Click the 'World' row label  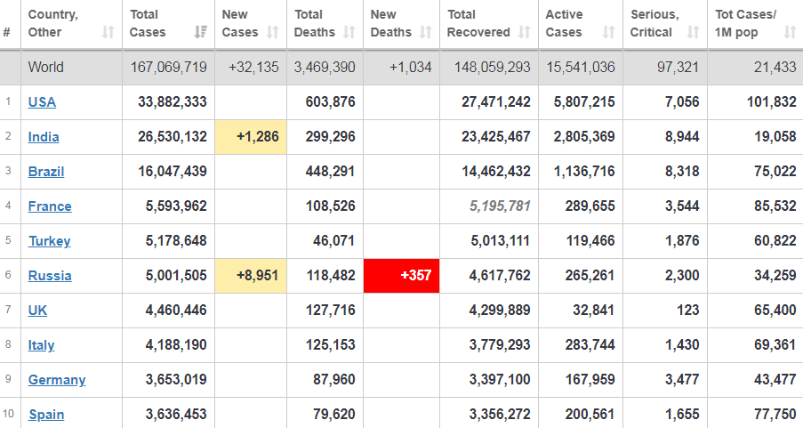[46, 67]
